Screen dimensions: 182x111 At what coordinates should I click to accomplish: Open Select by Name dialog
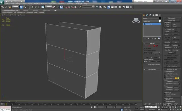25,7
